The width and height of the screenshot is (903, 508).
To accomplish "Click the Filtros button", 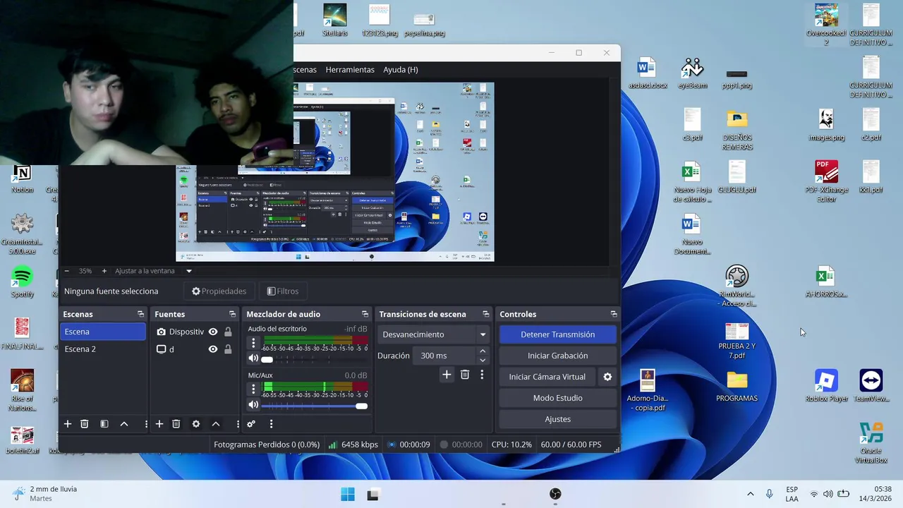I will [283, 291].
